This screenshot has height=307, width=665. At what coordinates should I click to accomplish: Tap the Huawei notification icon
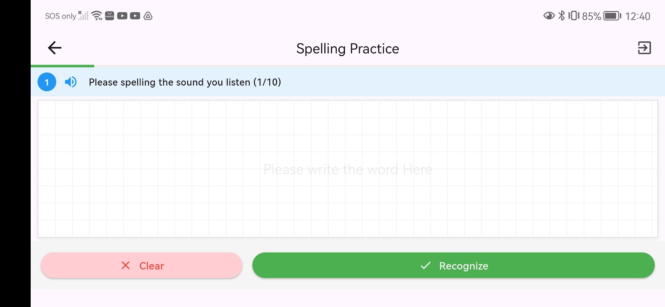[x=109, y=16]
